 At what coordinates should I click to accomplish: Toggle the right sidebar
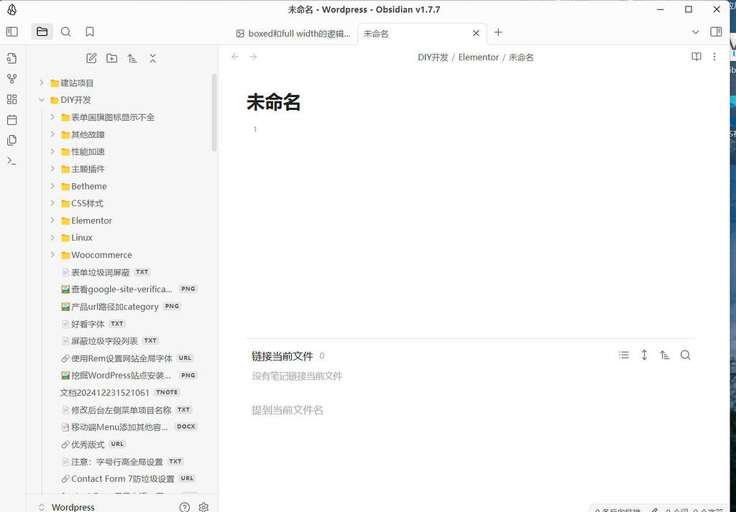[x=716, y=32]
